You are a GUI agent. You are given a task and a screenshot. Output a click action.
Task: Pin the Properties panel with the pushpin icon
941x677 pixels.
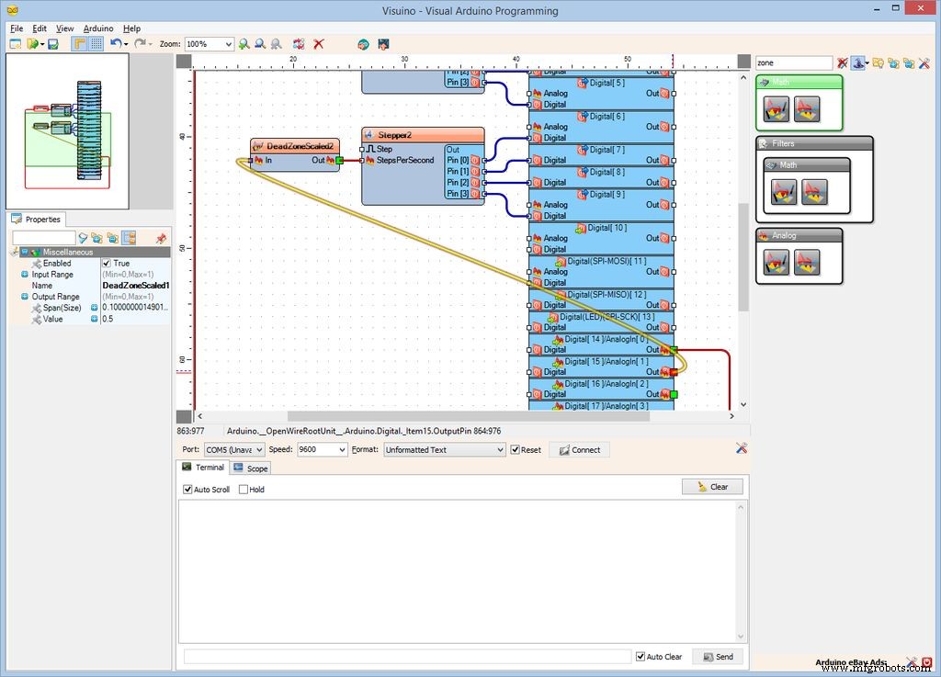pyautogui.click(x=161, y=239)
